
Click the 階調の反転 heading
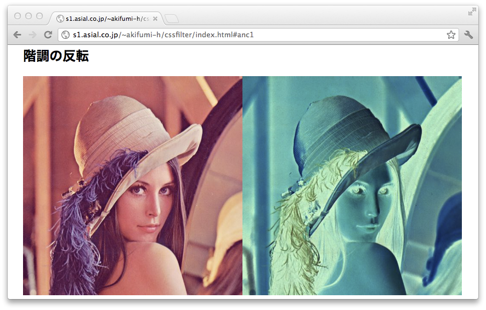coord(56,56)
